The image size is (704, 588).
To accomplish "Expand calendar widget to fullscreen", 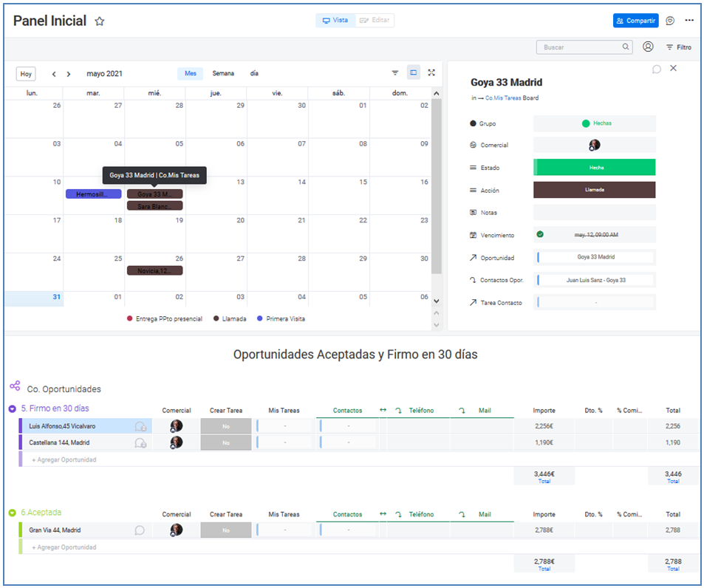I will click(431, 73).
